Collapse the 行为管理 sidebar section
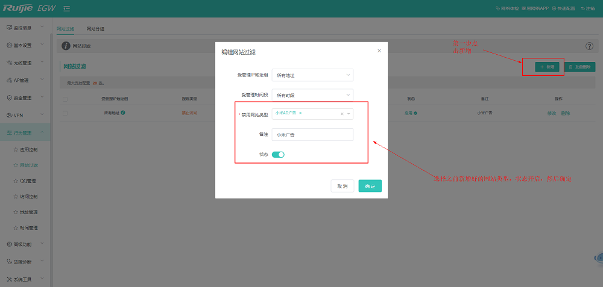The height and width of the screenshot is (287, 603). 25,133
